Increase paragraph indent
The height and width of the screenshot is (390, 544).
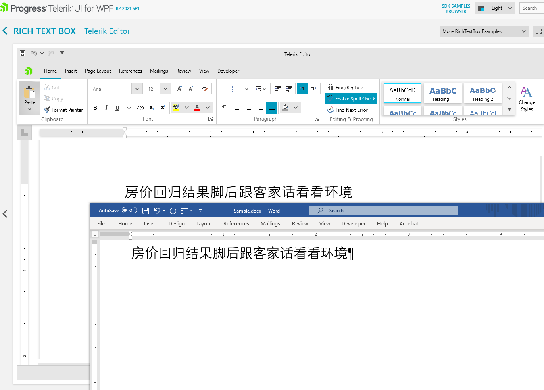pyautogui.click(x=289, y=88)
